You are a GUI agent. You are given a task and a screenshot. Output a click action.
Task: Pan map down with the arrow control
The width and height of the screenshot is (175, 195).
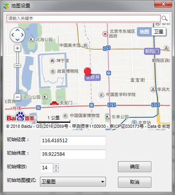(x=17, y=40)
